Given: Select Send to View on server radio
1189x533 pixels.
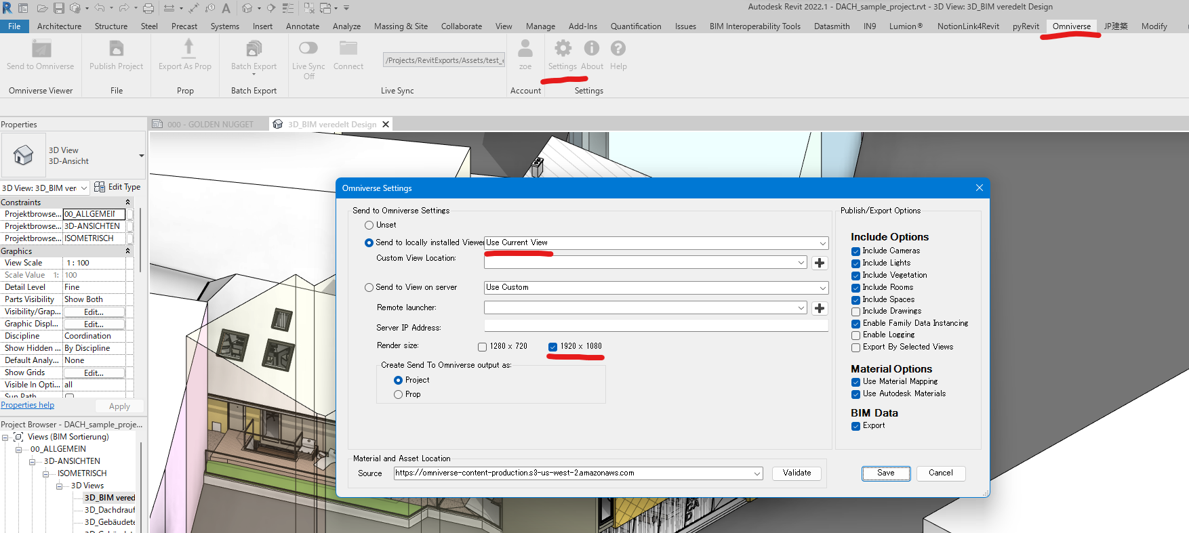Looking at the screenshot, I should 369,287.
